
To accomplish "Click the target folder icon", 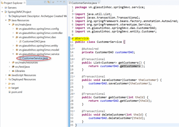I will tap(10, 88).
